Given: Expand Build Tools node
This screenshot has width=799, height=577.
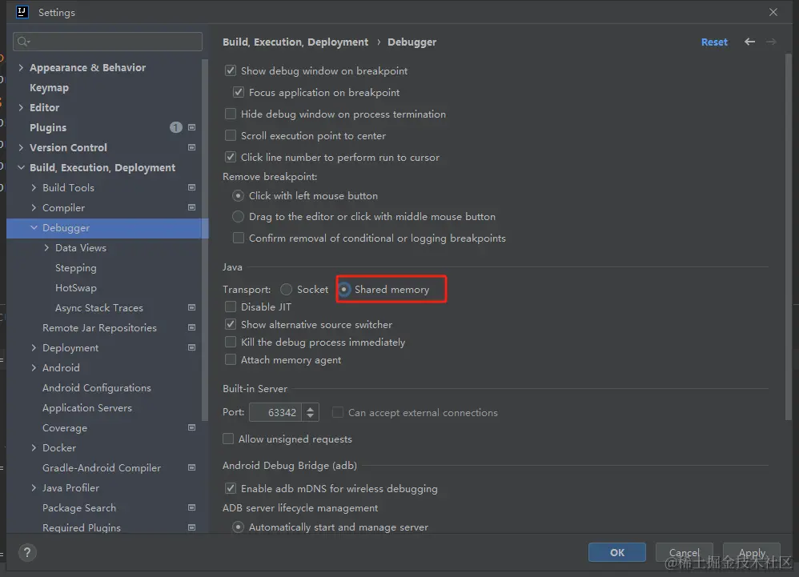Looking at the screenshot, I should 34,187.
